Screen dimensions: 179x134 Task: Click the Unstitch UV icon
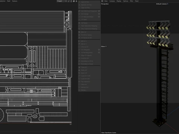pos(79,58)
